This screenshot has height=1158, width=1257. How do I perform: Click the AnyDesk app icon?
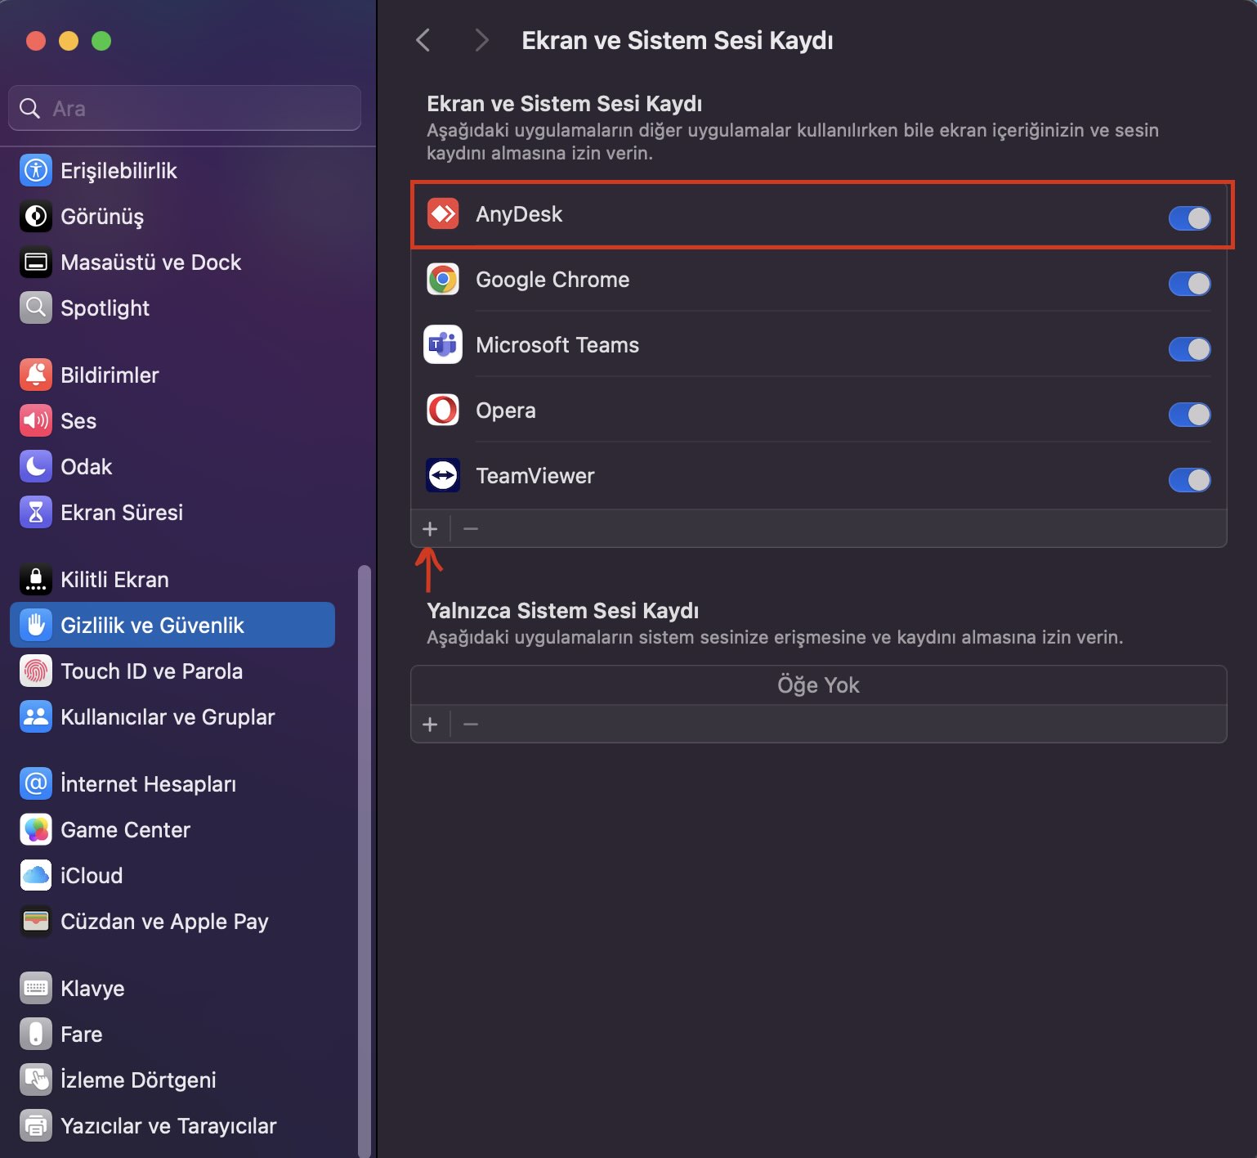click(x=443, y=214)
